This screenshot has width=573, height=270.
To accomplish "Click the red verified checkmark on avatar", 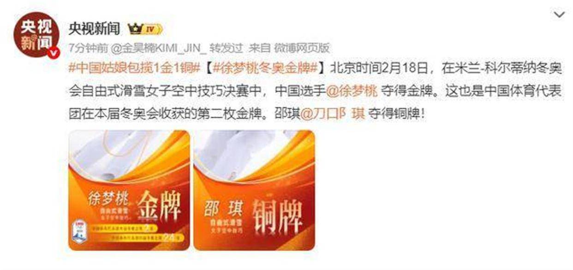I will pos(55,52).
